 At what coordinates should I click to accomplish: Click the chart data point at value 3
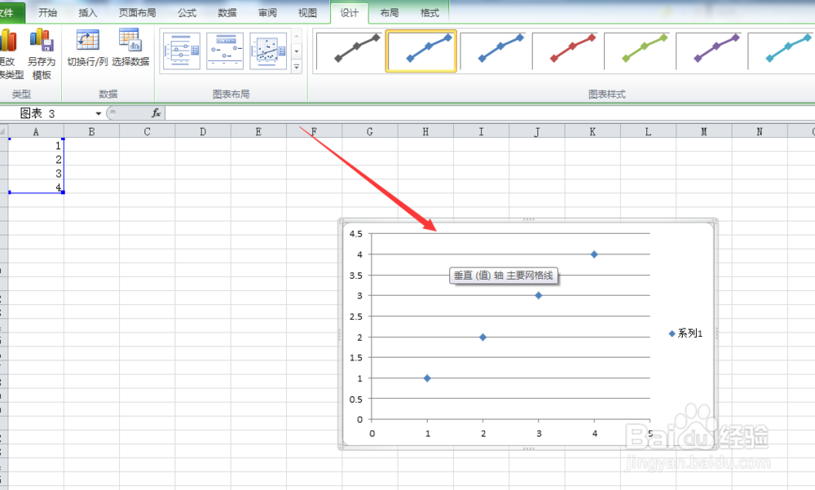point(539,295)
